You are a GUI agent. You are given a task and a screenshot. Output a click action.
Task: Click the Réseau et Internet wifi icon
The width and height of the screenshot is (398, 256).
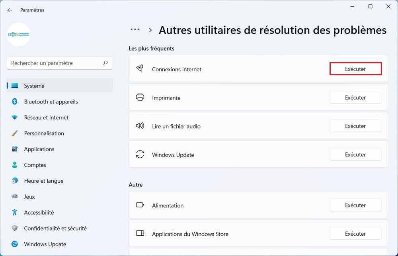(15, 117)
